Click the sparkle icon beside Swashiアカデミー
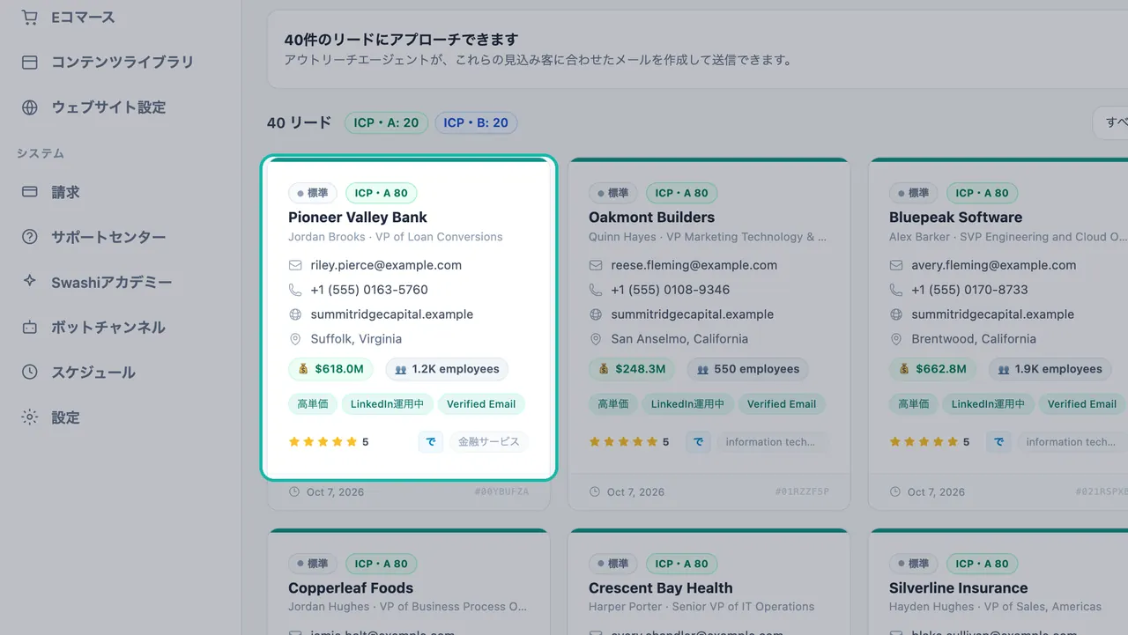This screenshot has height=635, width=1128. (x=30, y=282)
